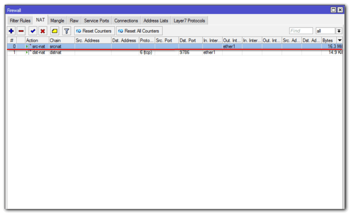Open the Layer7 Protocols tab

(189, 21)
